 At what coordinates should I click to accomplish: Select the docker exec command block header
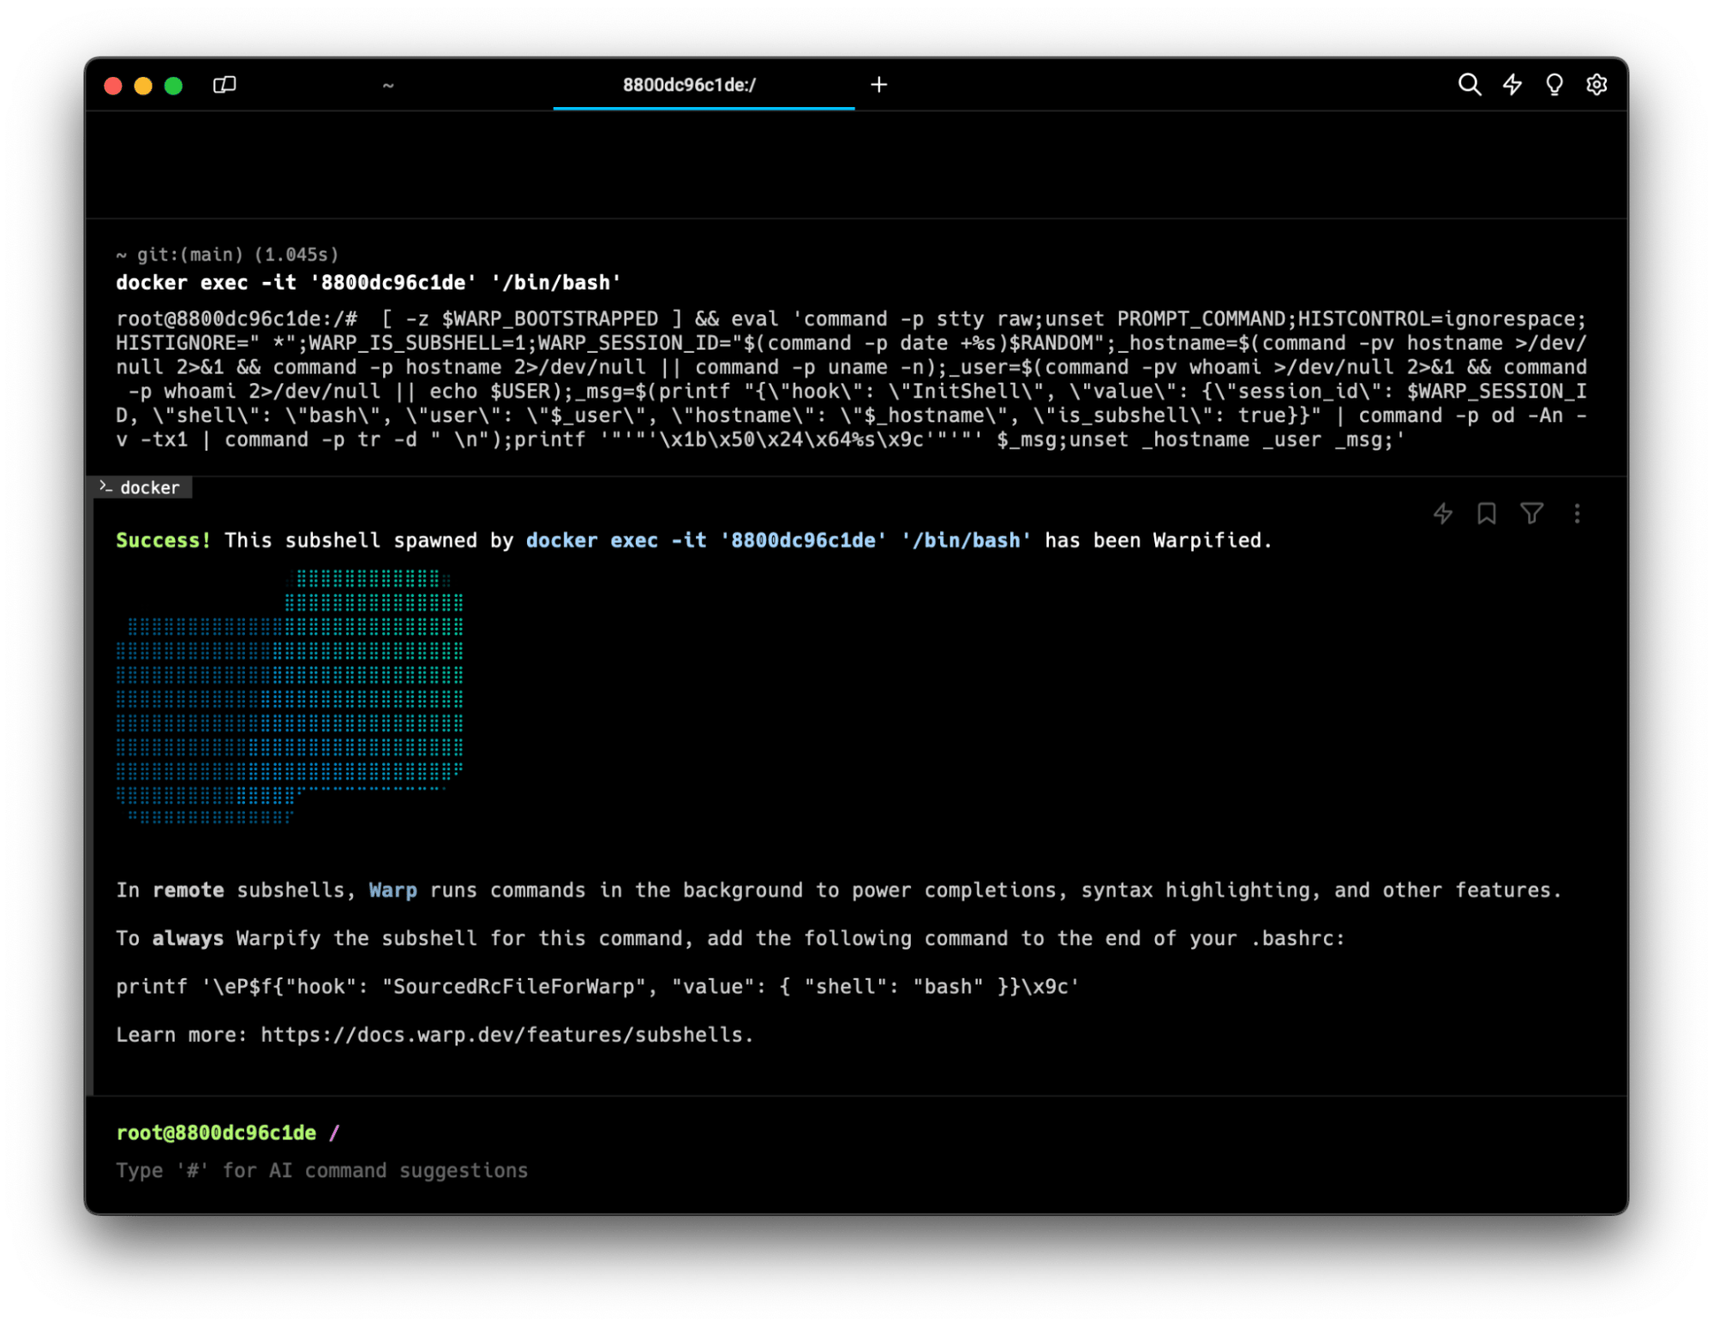pos(368,283)
